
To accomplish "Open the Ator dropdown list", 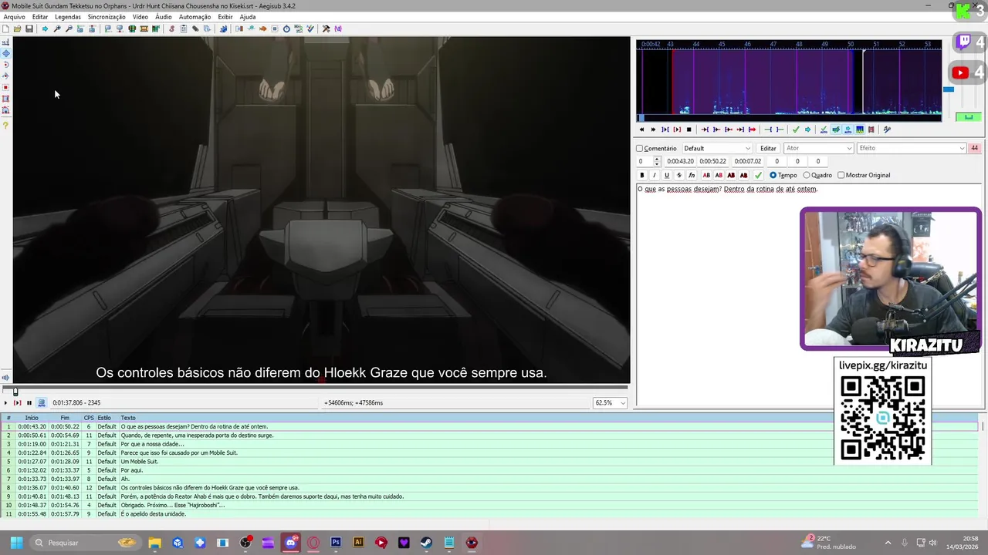I will 818,148.
